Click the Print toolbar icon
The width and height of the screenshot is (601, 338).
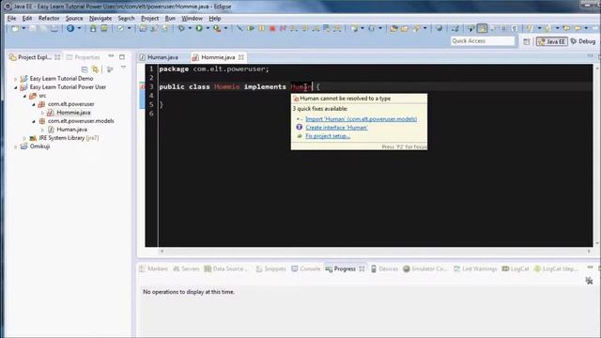[54, 28]
